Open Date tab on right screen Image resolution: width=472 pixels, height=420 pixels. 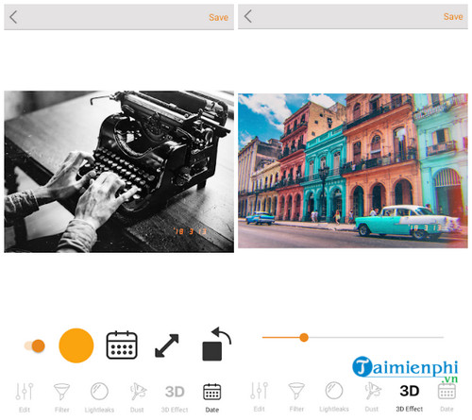(x=447, y=396)
